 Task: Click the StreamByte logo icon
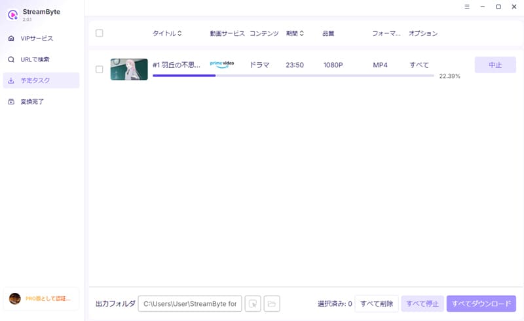[12, 14]
